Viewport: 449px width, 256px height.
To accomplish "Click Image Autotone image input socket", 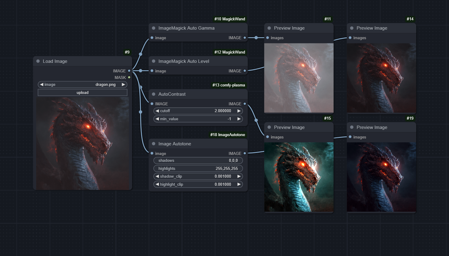I will pyautogui.click(x=152, y=153).
